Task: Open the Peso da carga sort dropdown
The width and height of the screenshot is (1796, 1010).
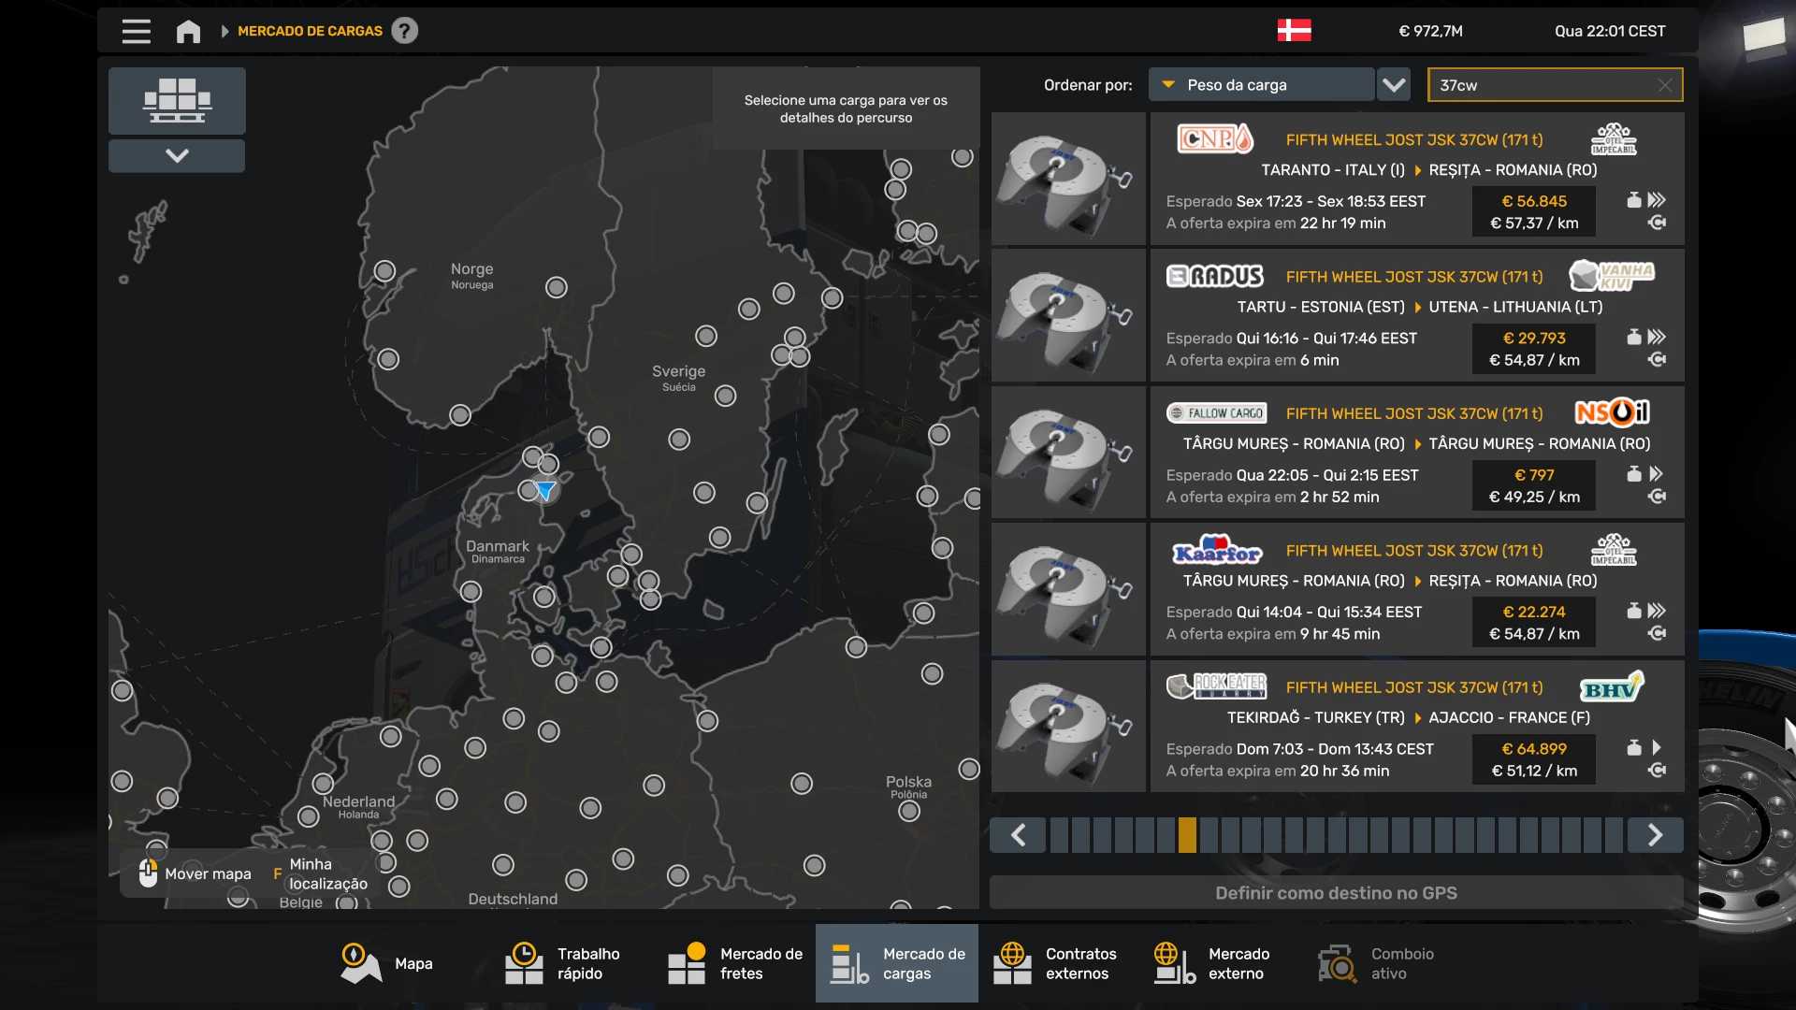Action: (x=1261, y=85)
